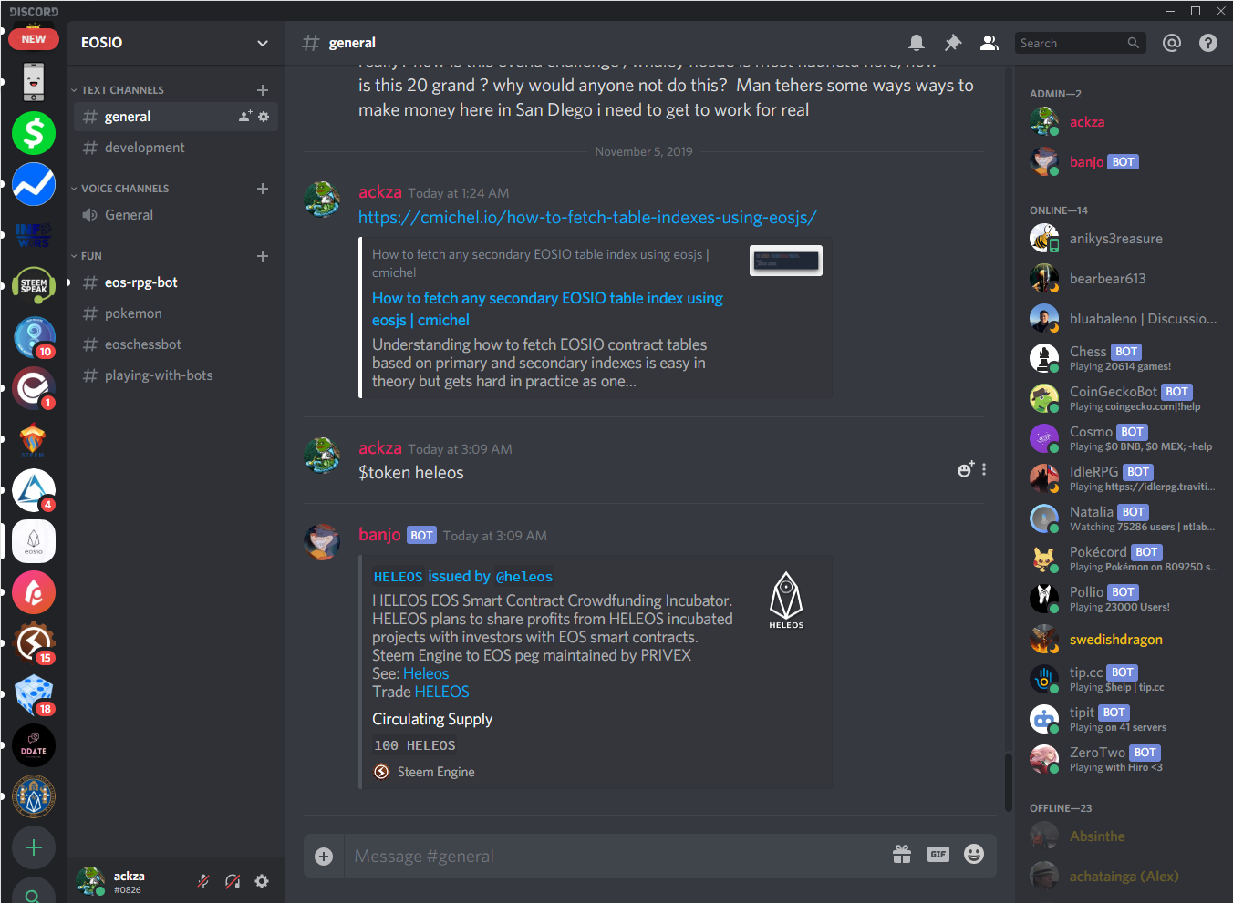Select CoinGeckoBot in member list

click(x=1125, y=398)
